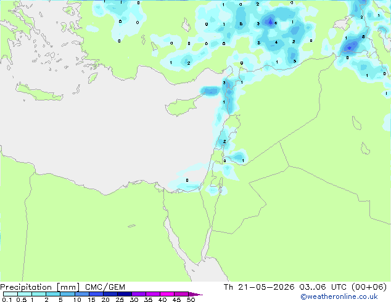This screenshot has height=302, width=391.
Task: Click the "30" legend scale label
Action: (134, 300)
